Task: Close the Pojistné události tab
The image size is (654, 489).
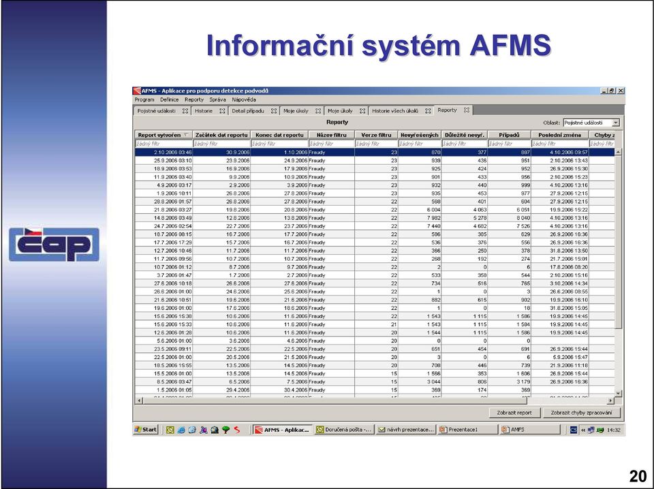Action: click(x=185, y=111)
